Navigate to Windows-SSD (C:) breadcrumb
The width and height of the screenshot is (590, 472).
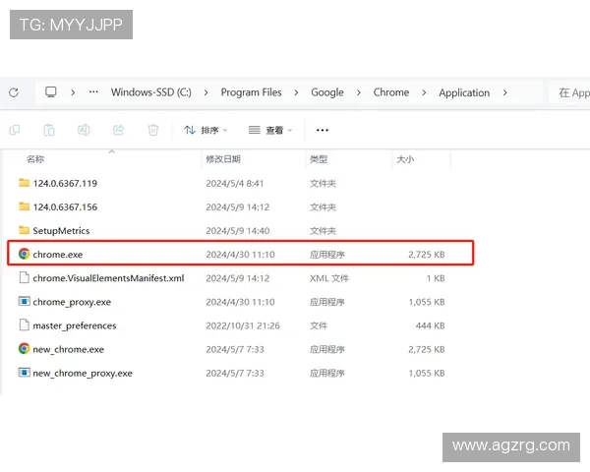point(150,92)
